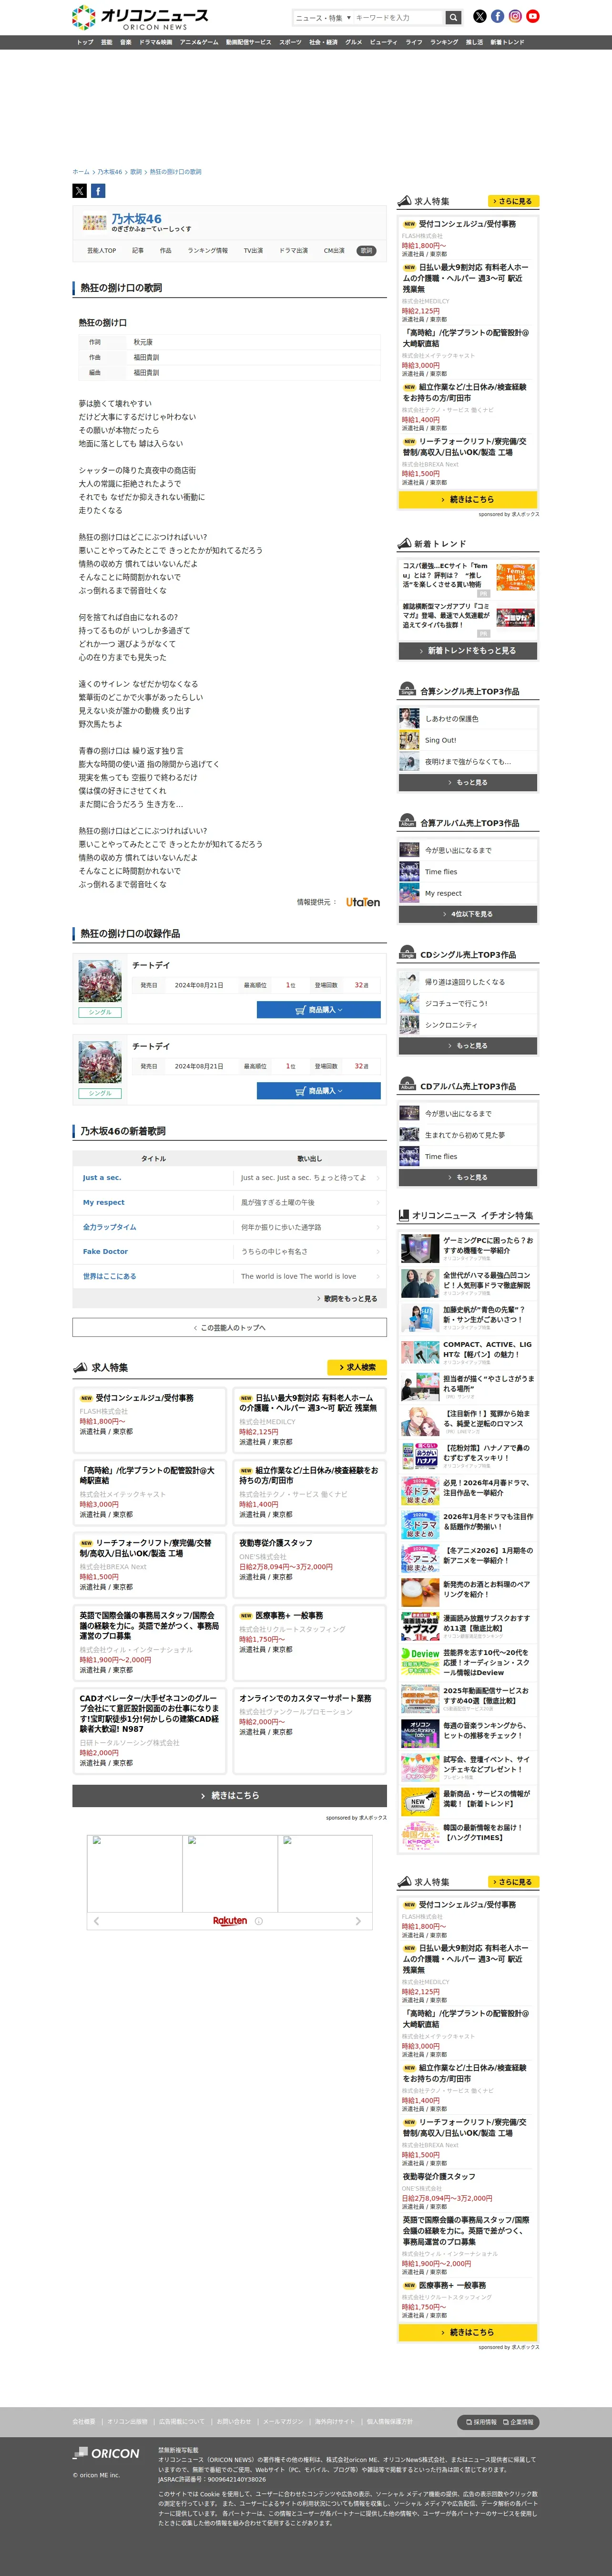The image size is (612, 2576).
Task: Open Oricon's Facebook page from the header
Action: pos(497,16)
